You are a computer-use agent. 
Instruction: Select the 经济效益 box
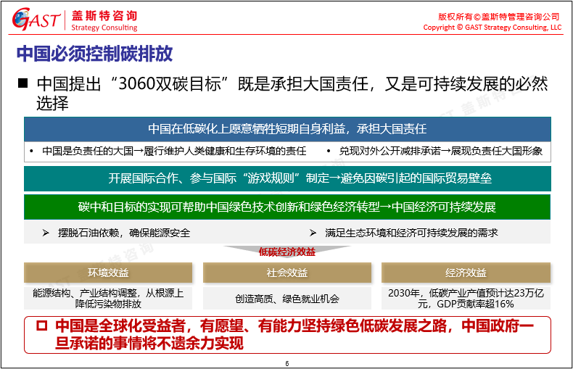click(x=466, y=273)
